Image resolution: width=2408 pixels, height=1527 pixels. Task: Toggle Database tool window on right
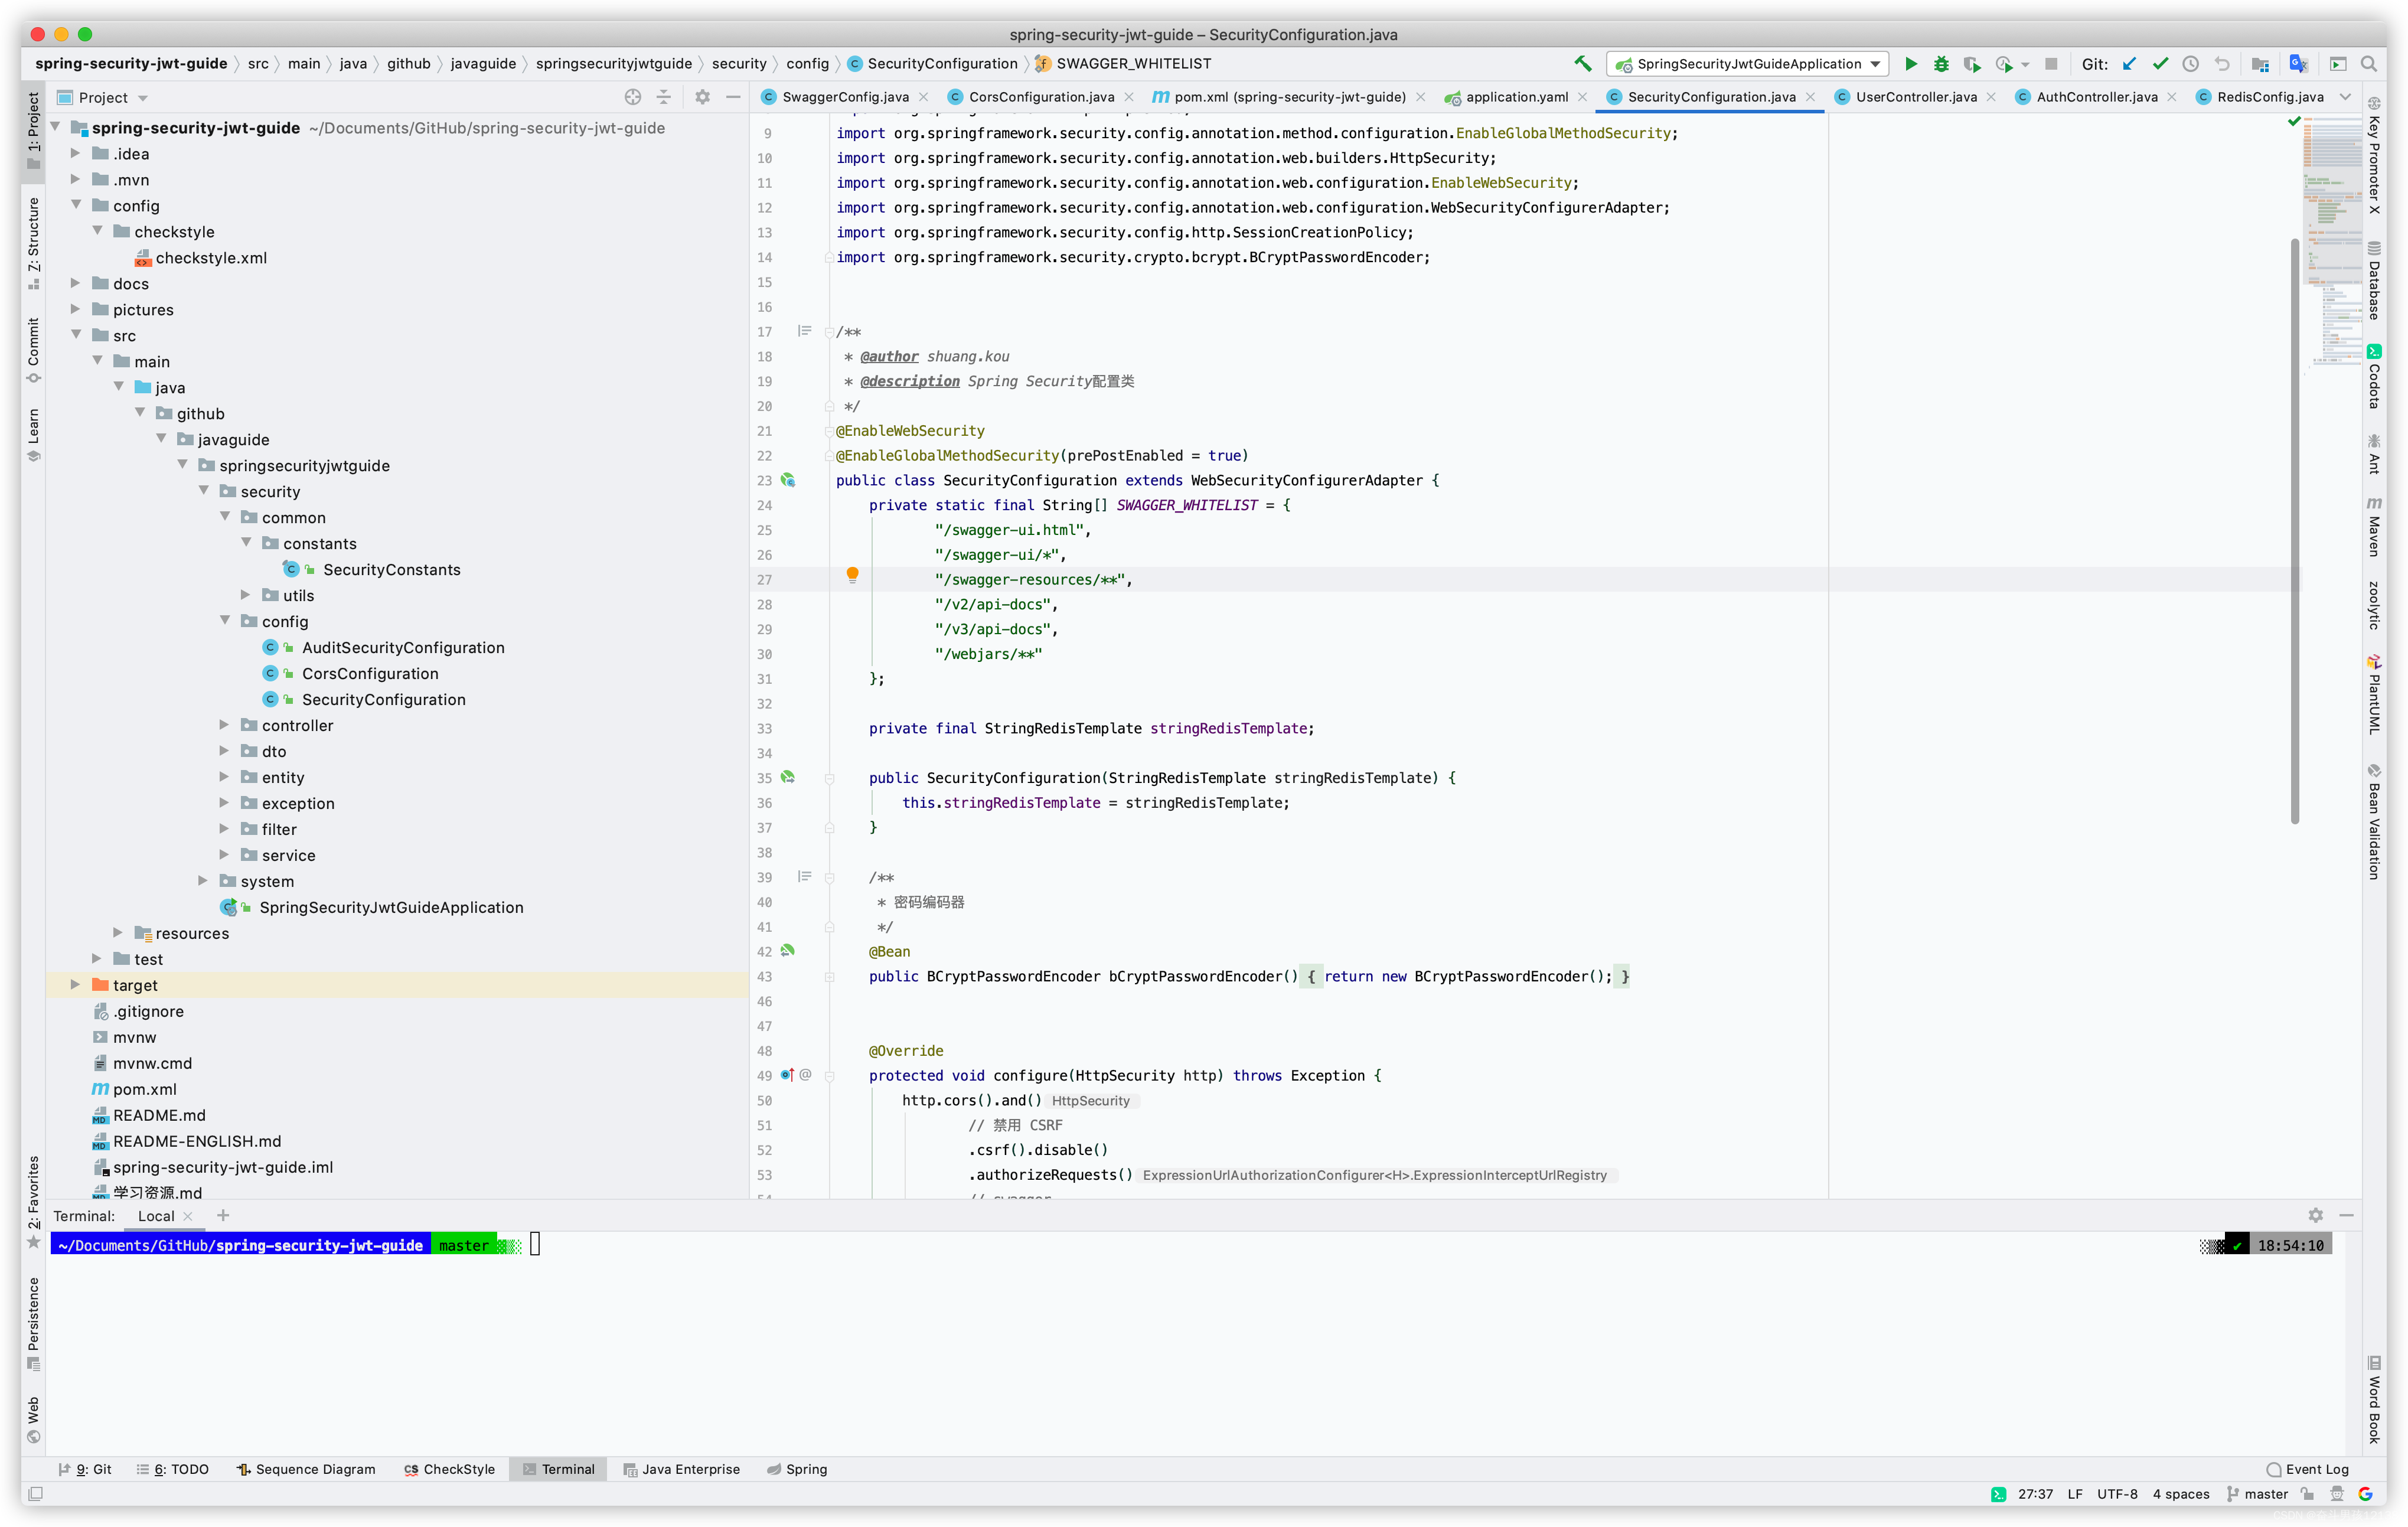[2374, 281]
